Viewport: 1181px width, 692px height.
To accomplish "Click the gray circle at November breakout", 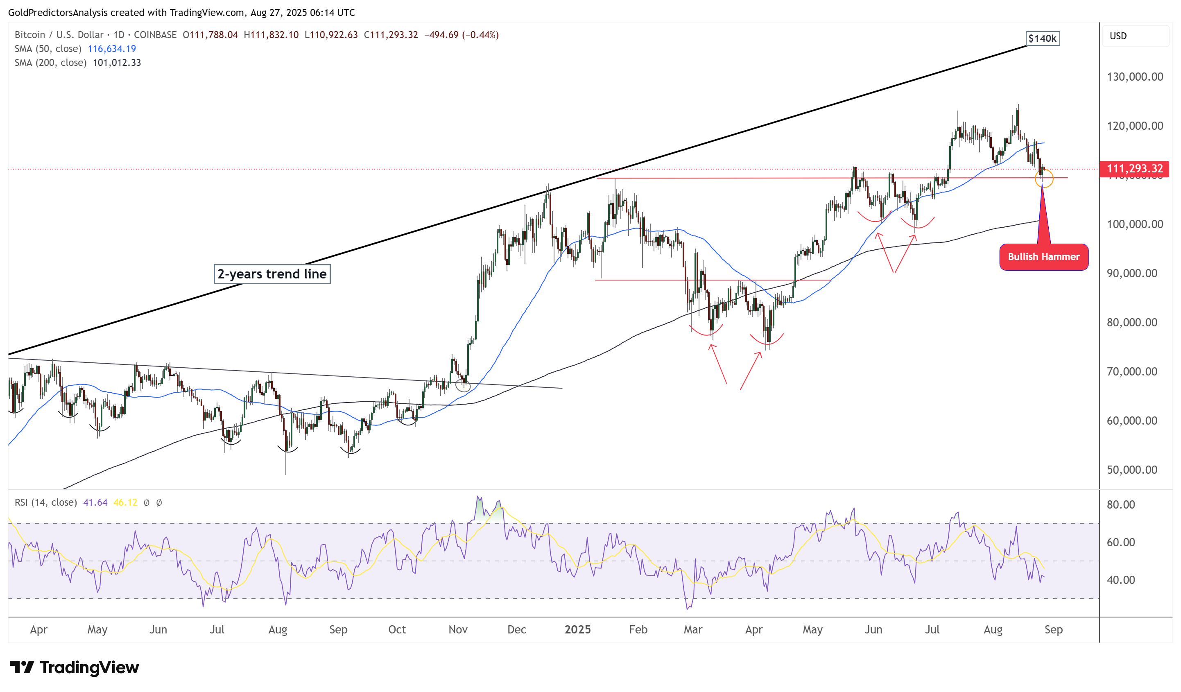I will point(463,386).
